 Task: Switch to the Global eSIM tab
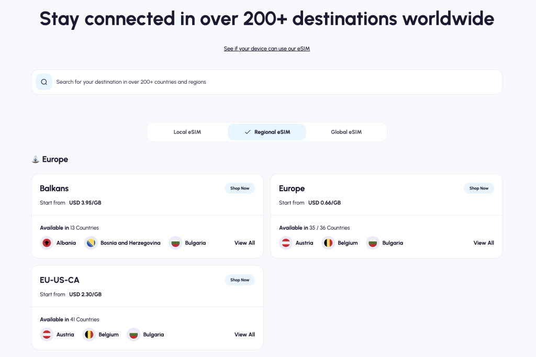click(x=347, y=132)
